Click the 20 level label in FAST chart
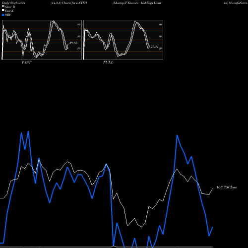The height and width of the screenshot is (248, 248). tap(79, 48)
